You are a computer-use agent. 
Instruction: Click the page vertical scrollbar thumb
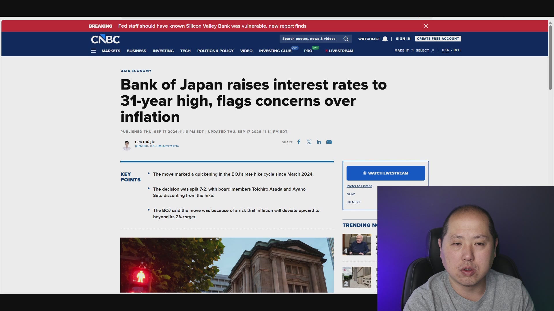pyautogui.click(x=550, y=58)
